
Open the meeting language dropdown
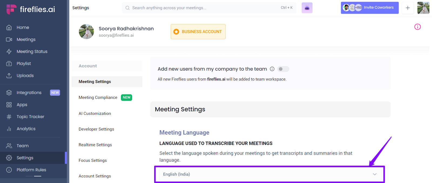coord(374,174)
